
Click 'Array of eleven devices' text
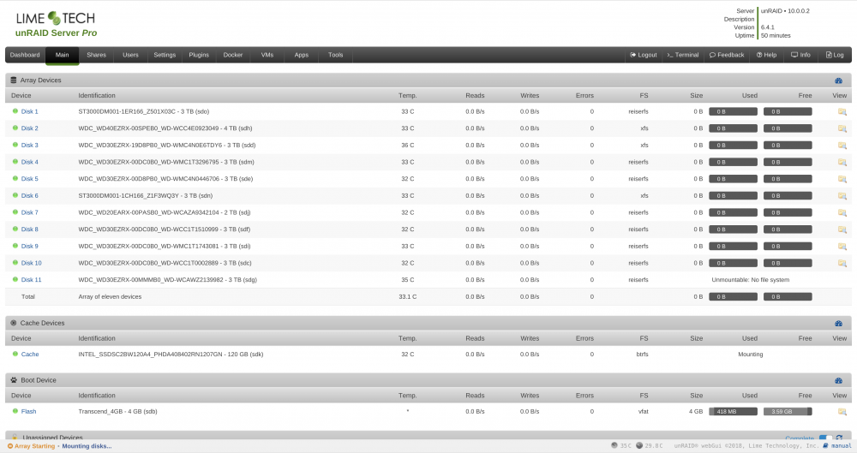pyautogui.click(x=110, y=296)
